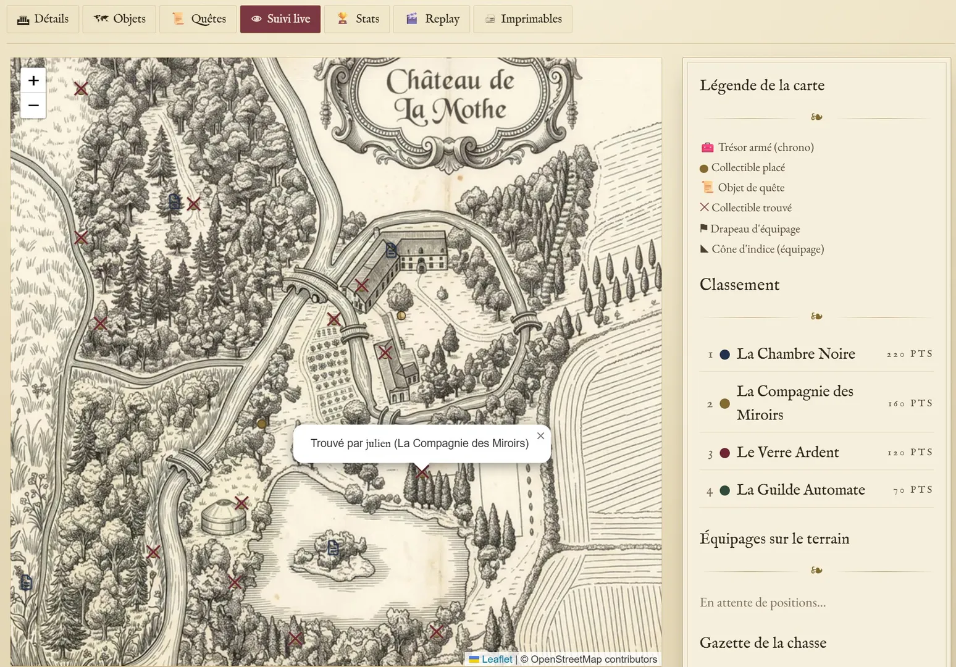Click the 'Objet de quête' scroll icon
The image size is (956, 667).
click(707, 187)
